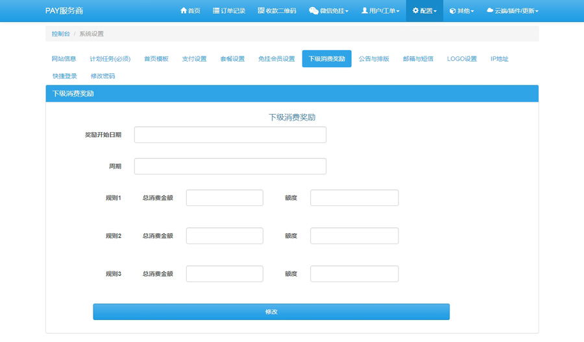584x342 pixels.
Task: Open the 修改密码 tab
Action: point(103,76)
